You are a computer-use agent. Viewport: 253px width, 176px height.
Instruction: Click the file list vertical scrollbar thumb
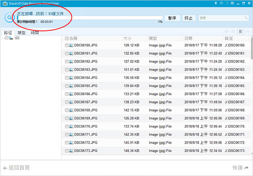point(252,48)
